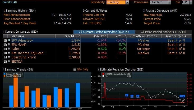Click the Est. LTG (EPS) value 6.48%
The width and height of the screenshot is (194, 110).
click(128, 23)
